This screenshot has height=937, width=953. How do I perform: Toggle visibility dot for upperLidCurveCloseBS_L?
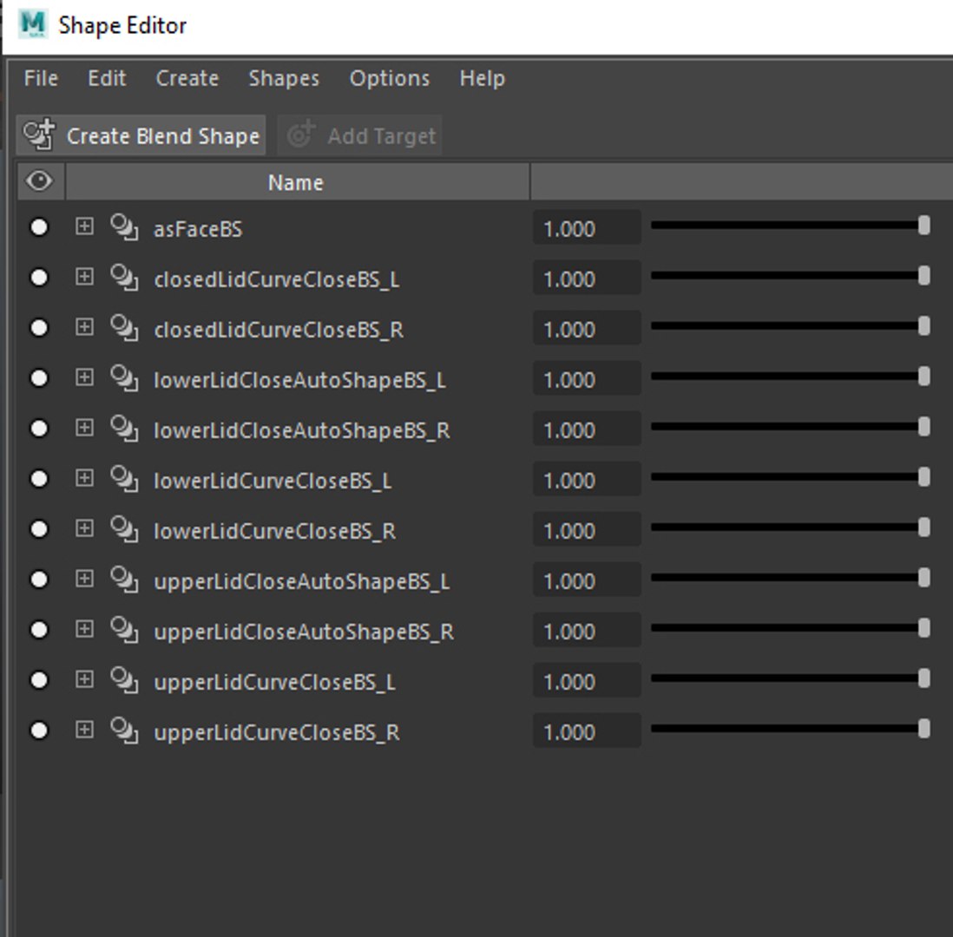pyautogui.click(x=39, y=680)
